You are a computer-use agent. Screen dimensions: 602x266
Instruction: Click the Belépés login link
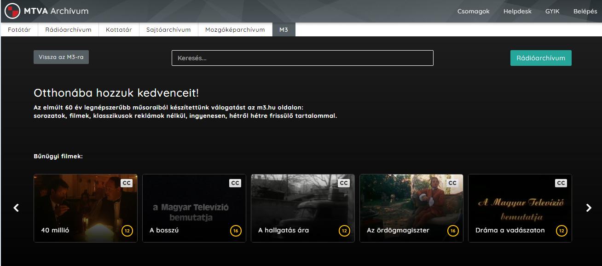(585, 12)
